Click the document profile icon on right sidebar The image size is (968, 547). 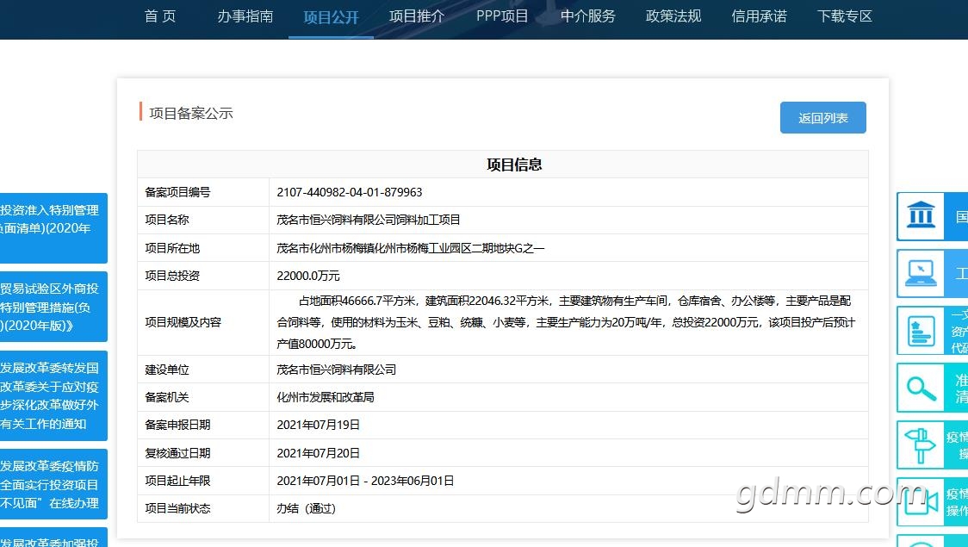click(x=921, y=330)
